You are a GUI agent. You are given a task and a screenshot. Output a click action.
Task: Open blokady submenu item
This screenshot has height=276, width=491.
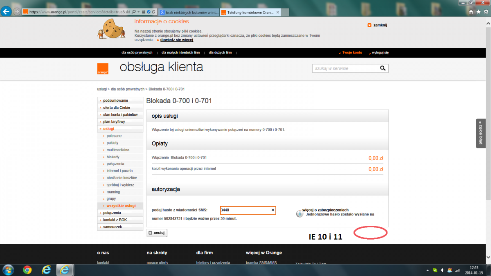coord(113,157)
